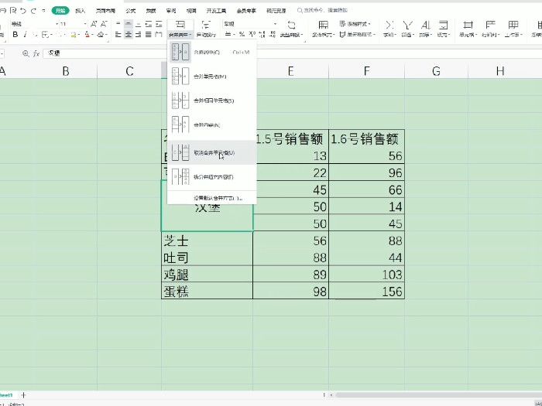Align text to bottom of cell
The image size is (542, 406).
point(139,24)
